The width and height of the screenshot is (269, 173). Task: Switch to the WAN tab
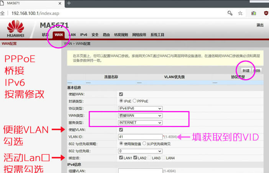[x=59, y=35]
